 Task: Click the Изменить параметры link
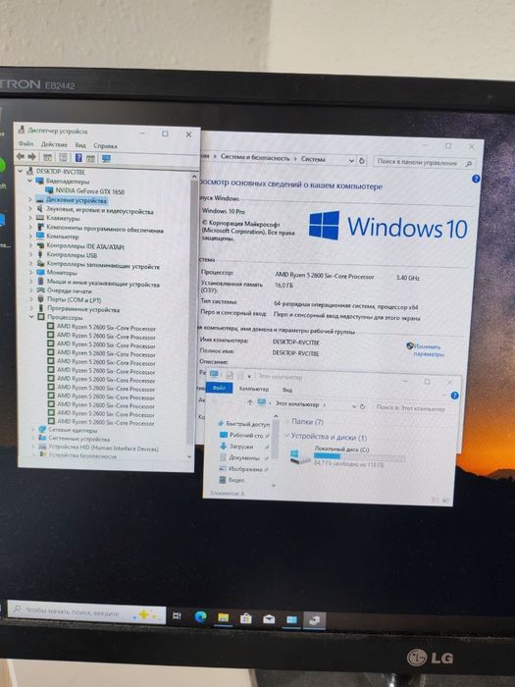(427, 350)
